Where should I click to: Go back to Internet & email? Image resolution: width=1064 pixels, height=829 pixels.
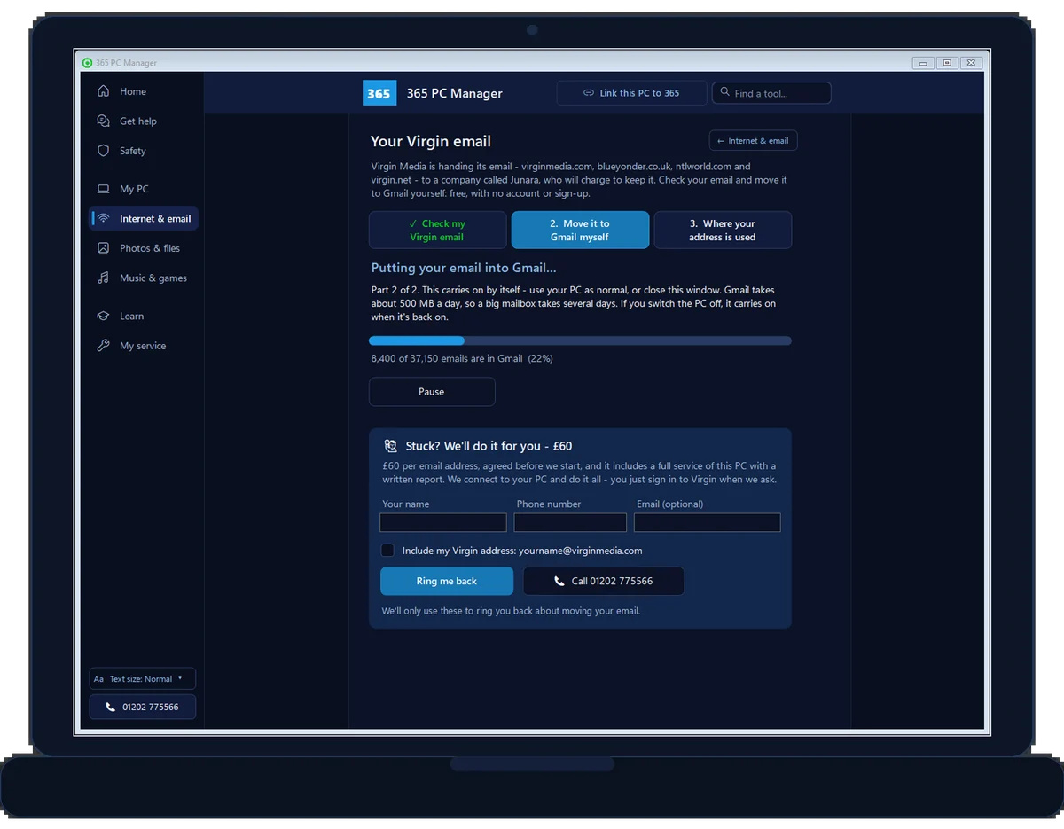[753, 141]
